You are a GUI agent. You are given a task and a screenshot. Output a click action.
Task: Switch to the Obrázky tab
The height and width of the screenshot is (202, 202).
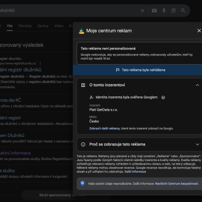point(25,26)
